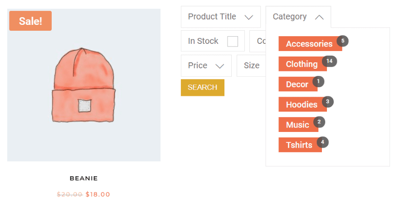Toggle the In Stock checkbox
Image resolution: width=399 pixels, height=202 pixels.
(233, 41)
